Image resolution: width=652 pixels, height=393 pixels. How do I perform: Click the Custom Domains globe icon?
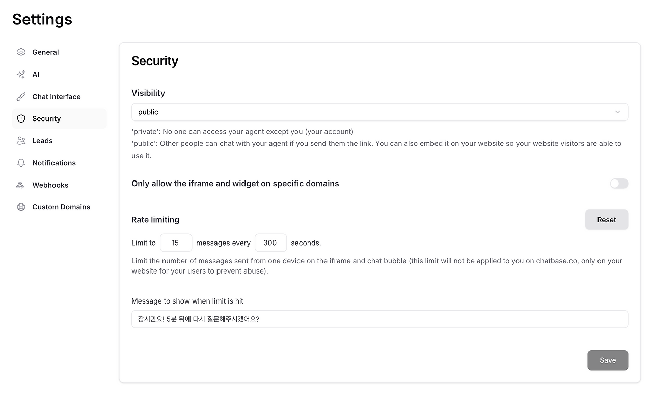(x=21, y=207)
